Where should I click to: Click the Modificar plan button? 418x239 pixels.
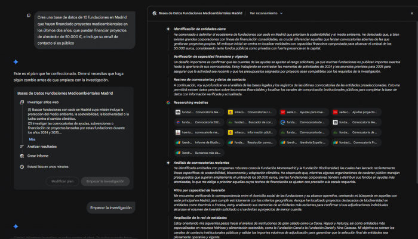[x=62, y=181]
